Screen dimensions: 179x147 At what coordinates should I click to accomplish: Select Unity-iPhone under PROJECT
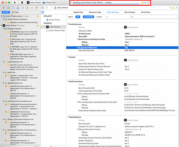pyautogui.click(x=53, y=20)
